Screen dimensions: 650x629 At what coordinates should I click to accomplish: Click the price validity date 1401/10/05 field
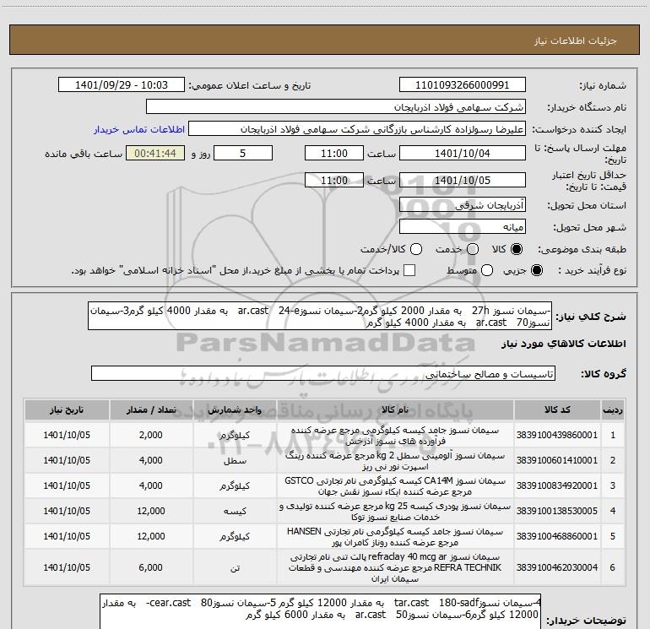(463, 180)
